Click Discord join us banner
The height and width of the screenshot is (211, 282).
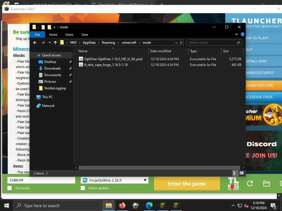click(264, 151)
